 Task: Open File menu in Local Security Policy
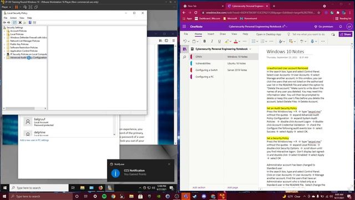tap(6, 18)
